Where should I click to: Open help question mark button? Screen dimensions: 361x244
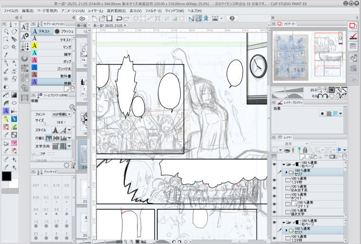click(232, 19)
